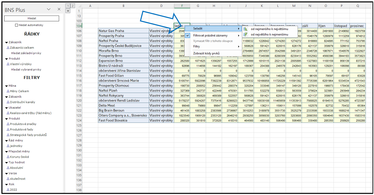374x195 pixels.
Task: Click value 4721543 in the prosinec column
Action: click(x=357, y=80)
